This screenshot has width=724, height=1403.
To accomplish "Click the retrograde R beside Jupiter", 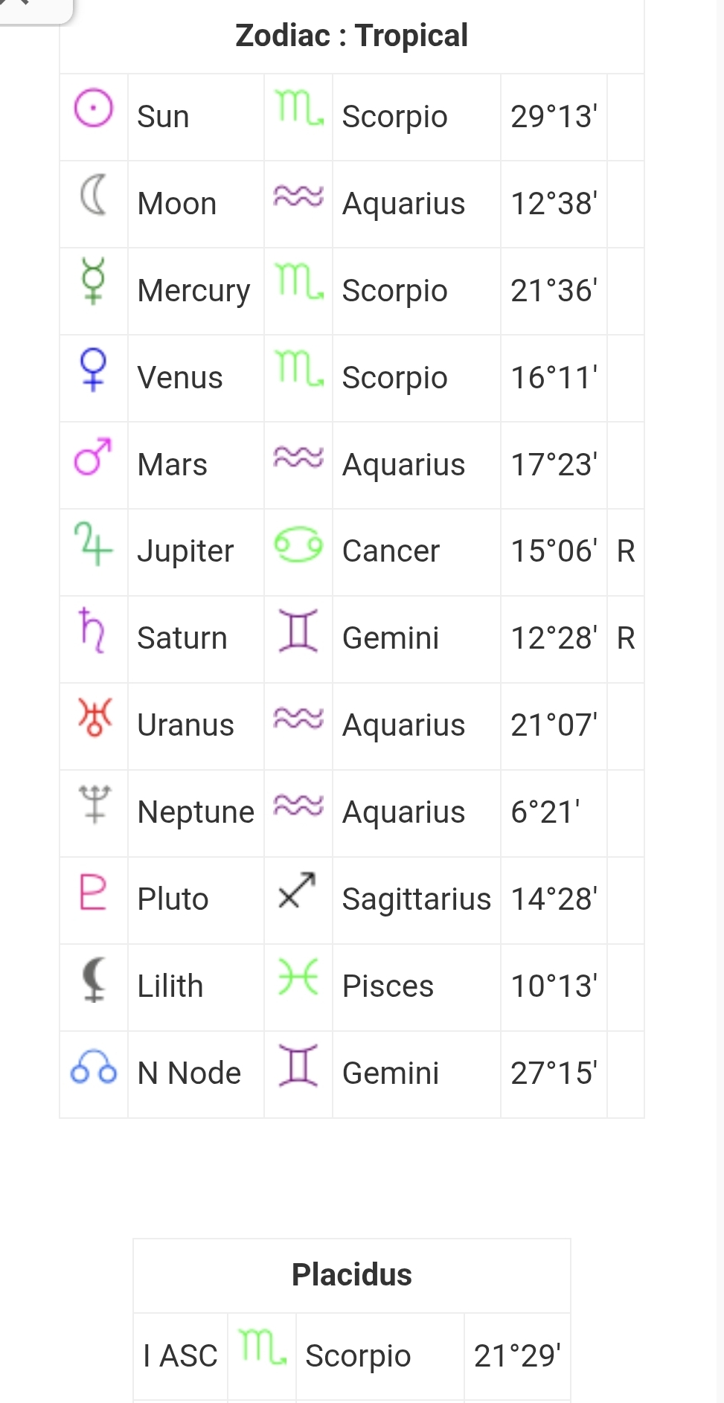I will (x=626, y=552).
